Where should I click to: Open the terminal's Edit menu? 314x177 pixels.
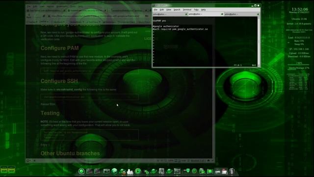point(161,10)
